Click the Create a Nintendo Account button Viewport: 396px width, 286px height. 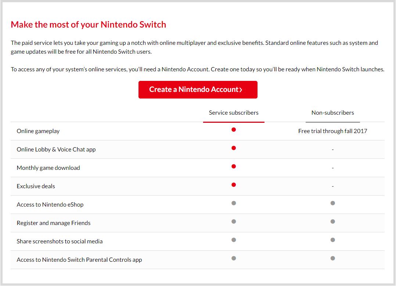(x=198, y=90)
